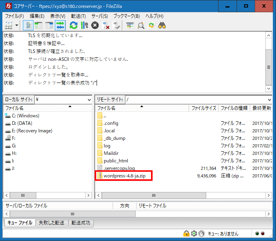
Task: Switch to the 失敗した転送 tab
Action: (x=52, y=223)
